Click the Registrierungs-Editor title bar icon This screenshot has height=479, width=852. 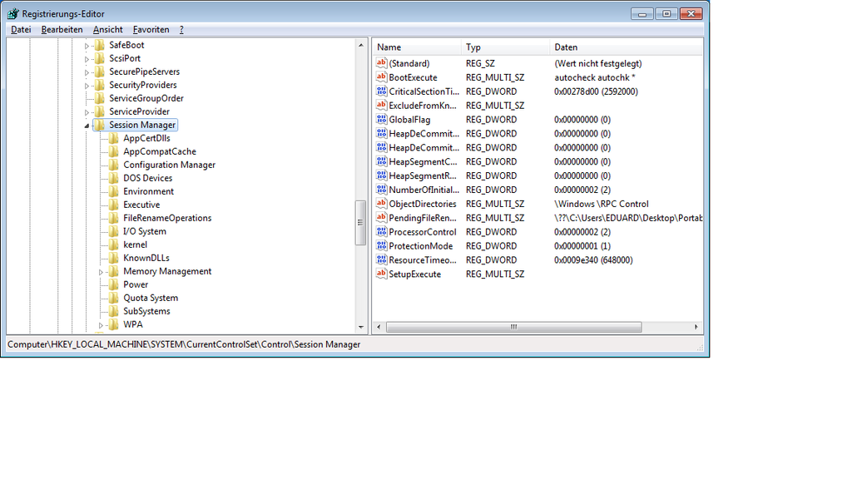12,13
